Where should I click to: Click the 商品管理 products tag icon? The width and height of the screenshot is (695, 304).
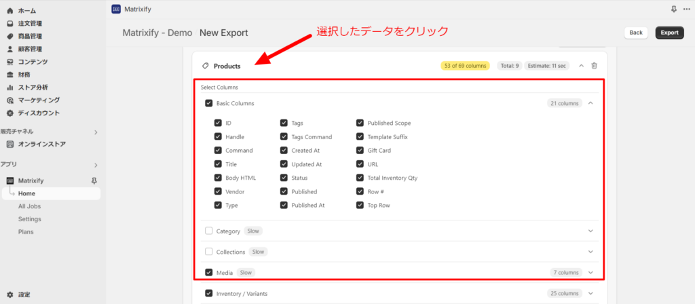point(10,37)
